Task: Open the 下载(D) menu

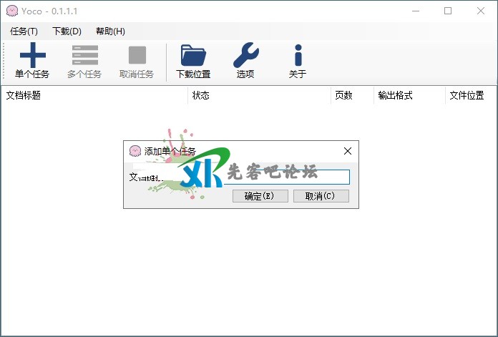Action: (67, 31)
